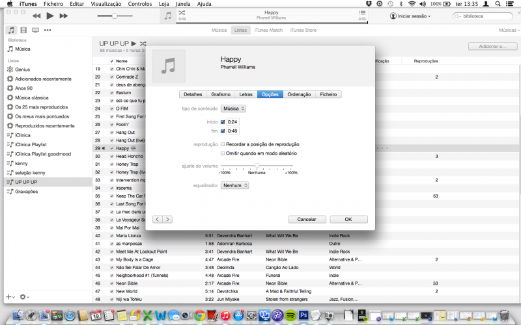Open the Spotify icon in the Dock
The height and width of the screenshot is (325, 521).
tap(290, 315)
